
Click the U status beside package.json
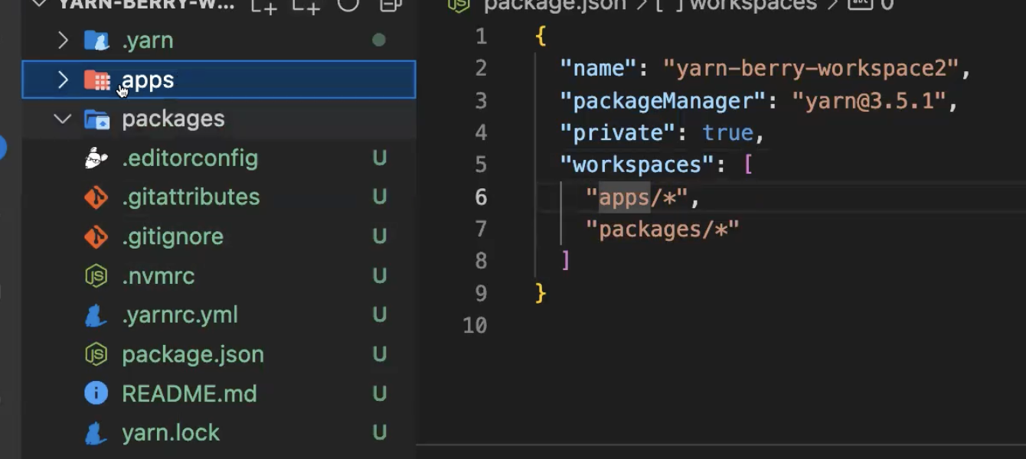click(379, 354)
